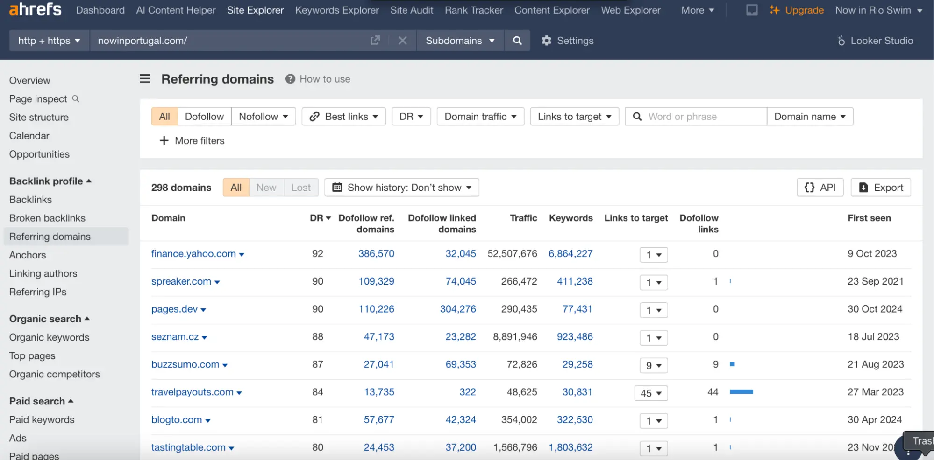Open Best links filter
Viewport: 934px width, 460px height.
click(x=343, y=116)
